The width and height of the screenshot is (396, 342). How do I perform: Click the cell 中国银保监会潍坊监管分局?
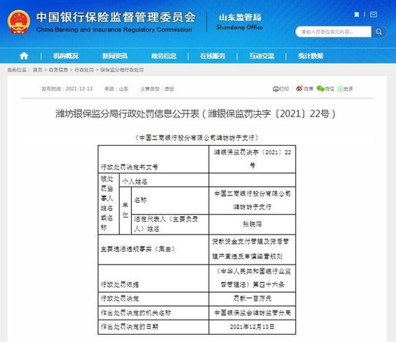click(252, 313)
